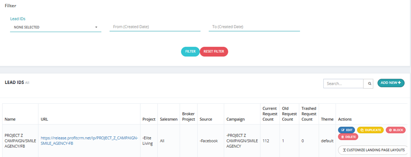Click the Duplicate button with copy icon

(x=371, y=130)
